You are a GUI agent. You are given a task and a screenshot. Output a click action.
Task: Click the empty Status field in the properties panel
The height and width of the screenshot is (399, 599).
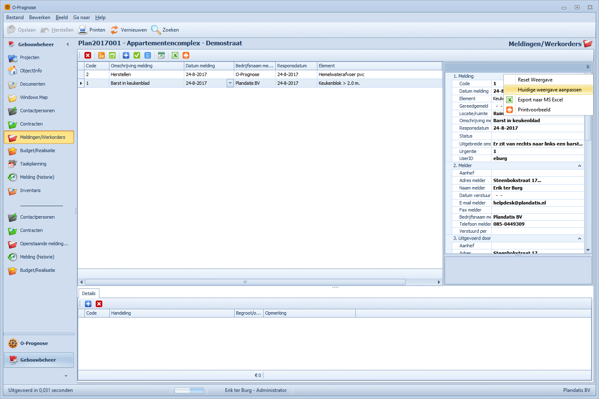click(x=537, y=136)
